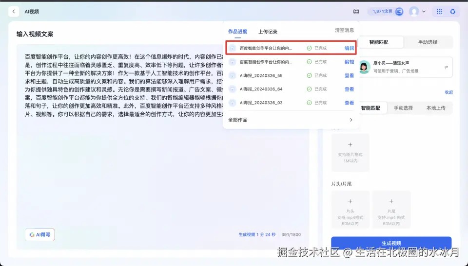Screen dimensions: 468x266
Task: Expand the account dropdown chevron
Action: [x=424, y=12]
